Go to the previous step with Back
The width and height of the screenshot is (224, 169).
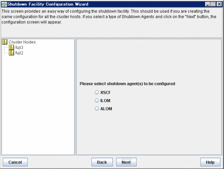pos(102,162)
